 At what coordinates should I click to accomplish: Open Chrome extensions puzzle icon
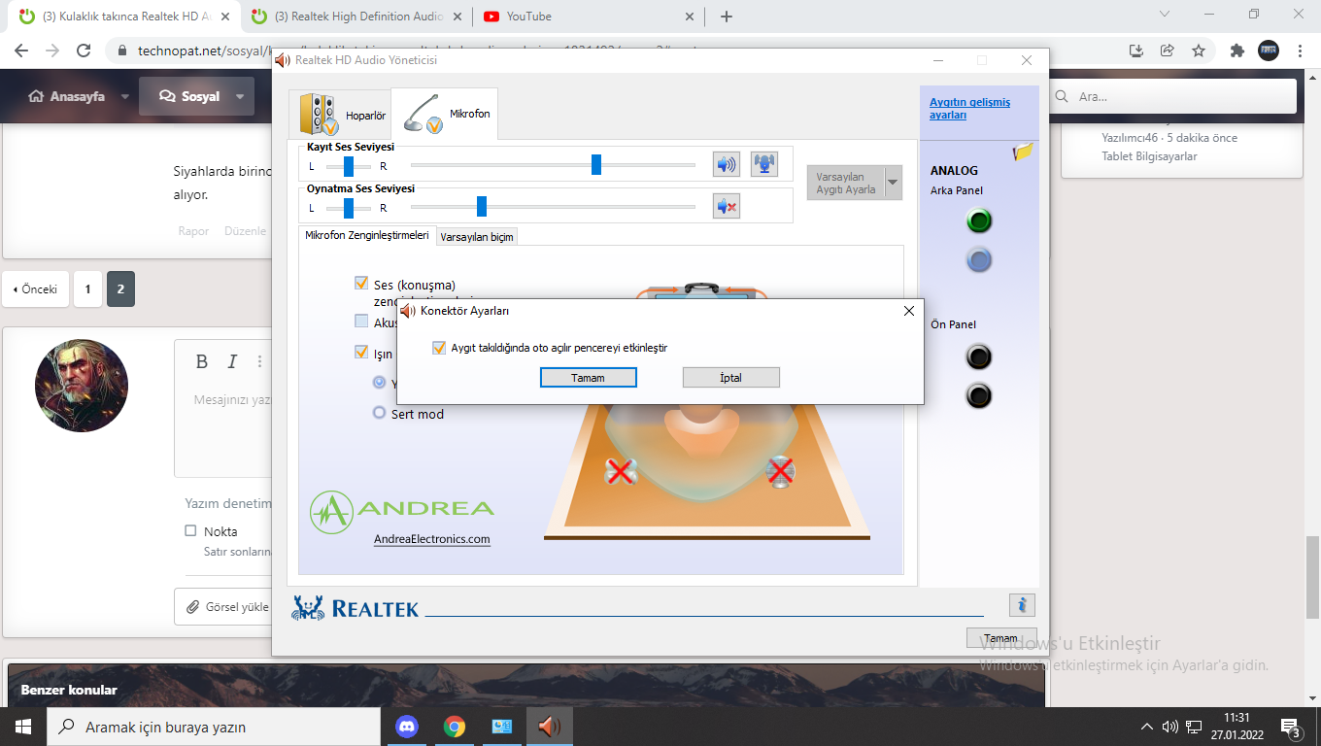click(1236, 51)
